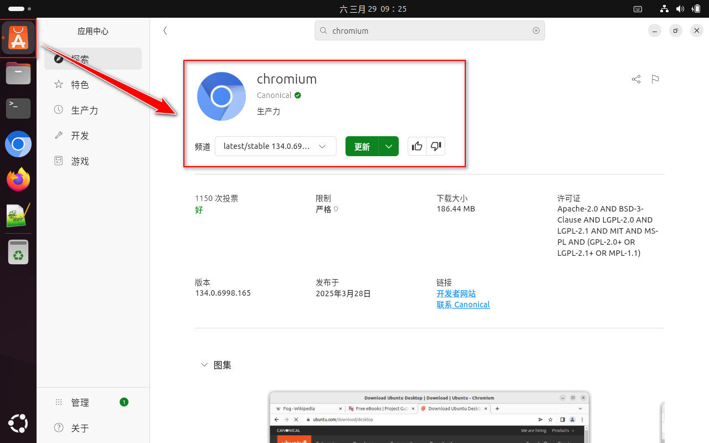Click the green Update (更新) button
Image resolution: width=709 pixels, height=443 pixels.
[x=362, y=146]
